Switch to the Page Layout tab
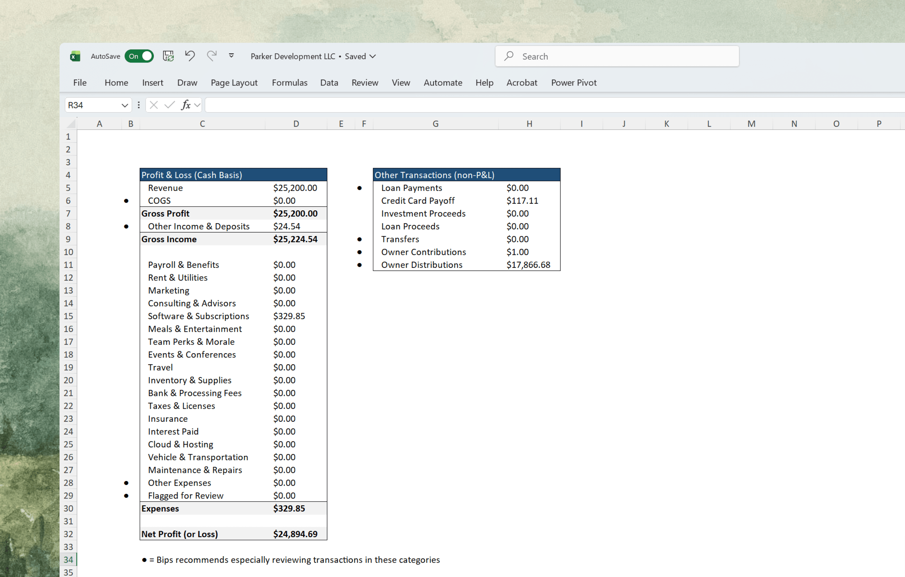Screen dimensions: 905x577 tap(234, 83)
